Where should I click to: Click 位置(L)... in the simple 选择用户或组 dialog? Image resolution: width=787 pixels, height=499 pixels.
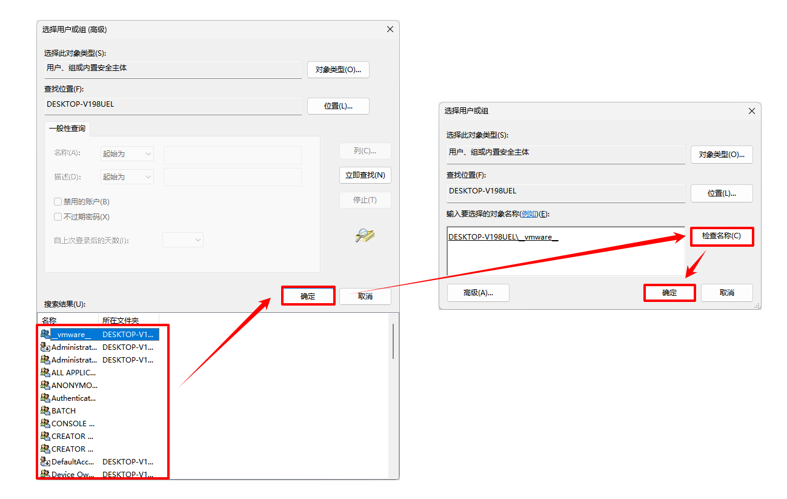point(722,193)
